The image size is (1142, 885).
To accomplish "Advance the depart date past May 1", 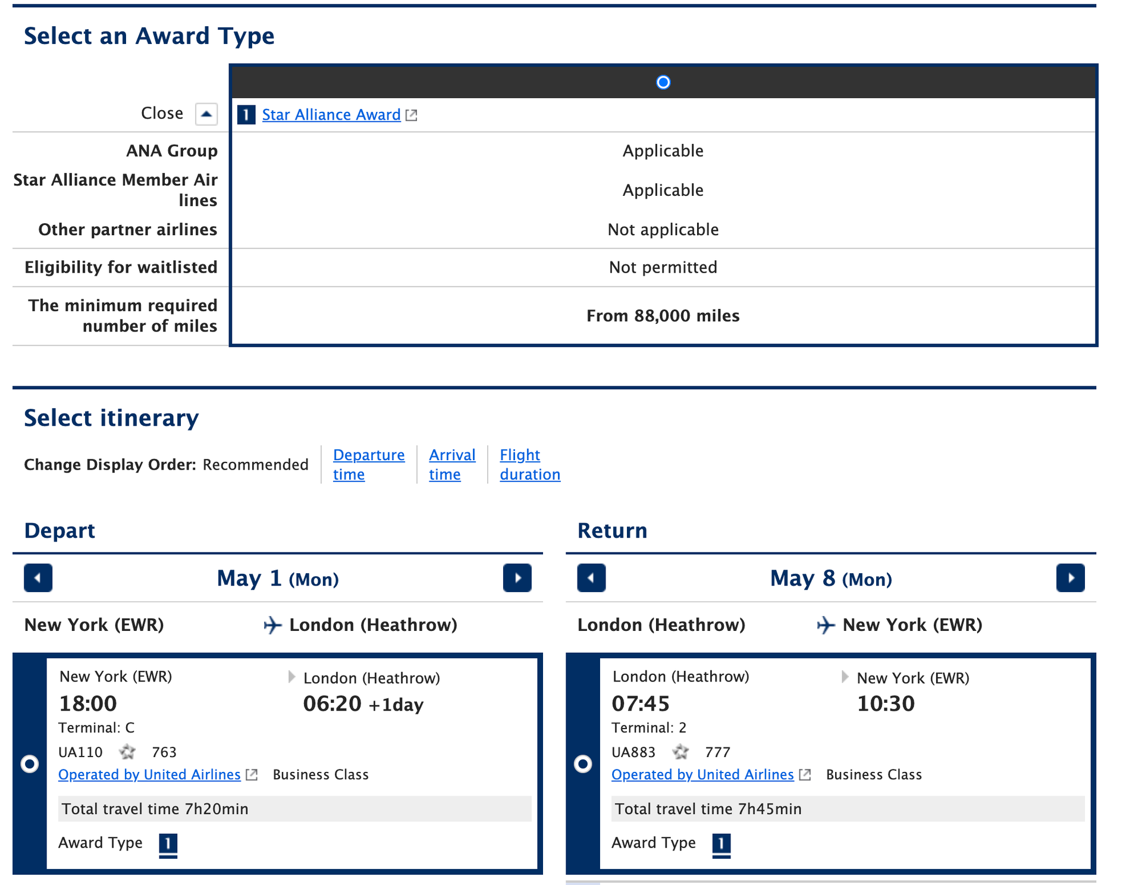I will [517, 578].
